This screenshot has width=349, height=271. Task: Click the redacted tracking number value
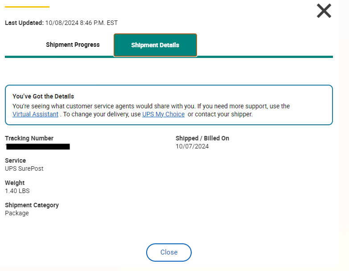pos(38,147)
